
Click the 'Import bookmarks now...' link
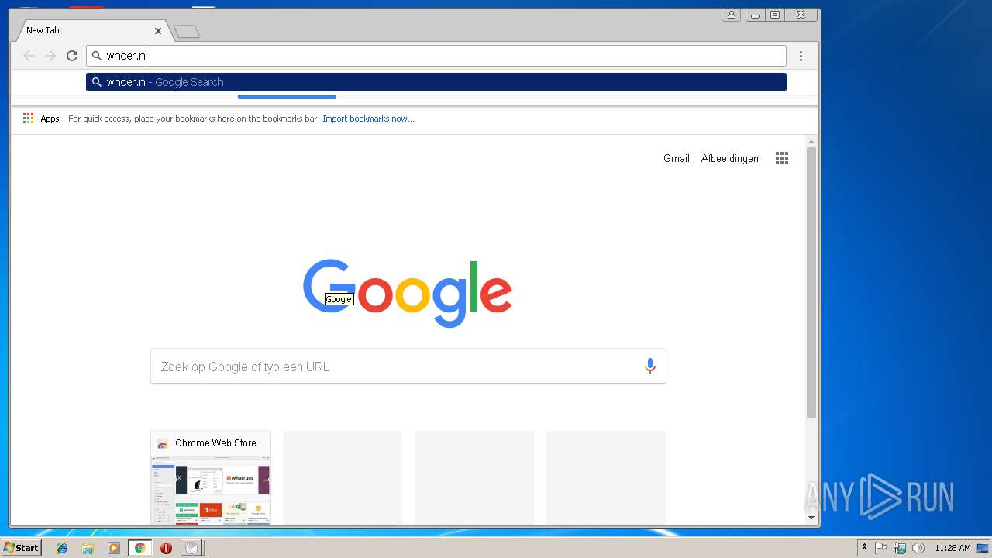pyautogui.click(x=368, y=119)
